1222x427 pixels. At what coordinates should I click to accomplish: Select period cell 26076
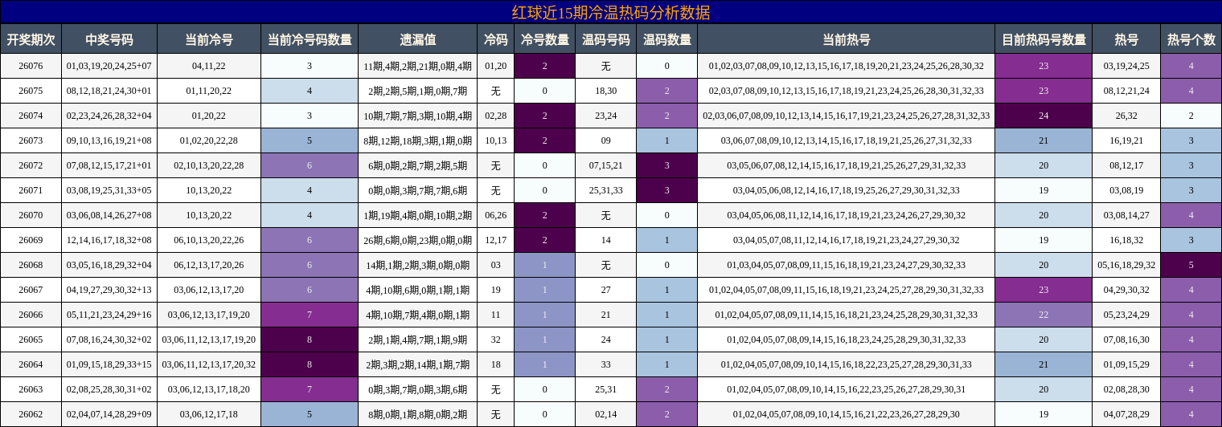pos(31,66)
